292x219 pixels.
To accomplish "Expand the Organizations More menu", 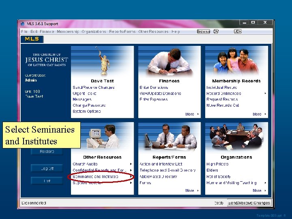I will pyautogui.click(x=260, y=190).
